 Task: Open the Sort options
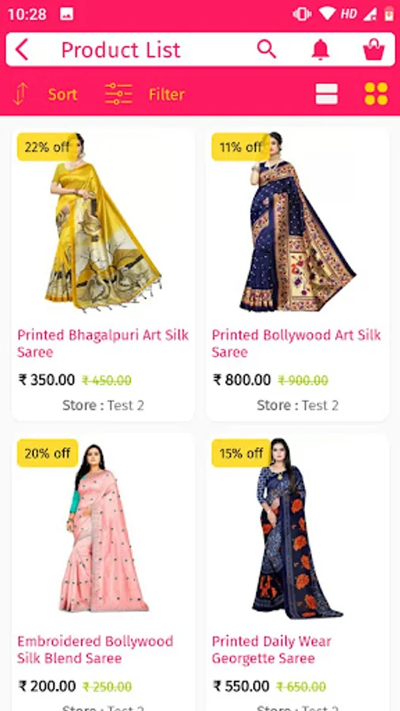click(62, 94)
